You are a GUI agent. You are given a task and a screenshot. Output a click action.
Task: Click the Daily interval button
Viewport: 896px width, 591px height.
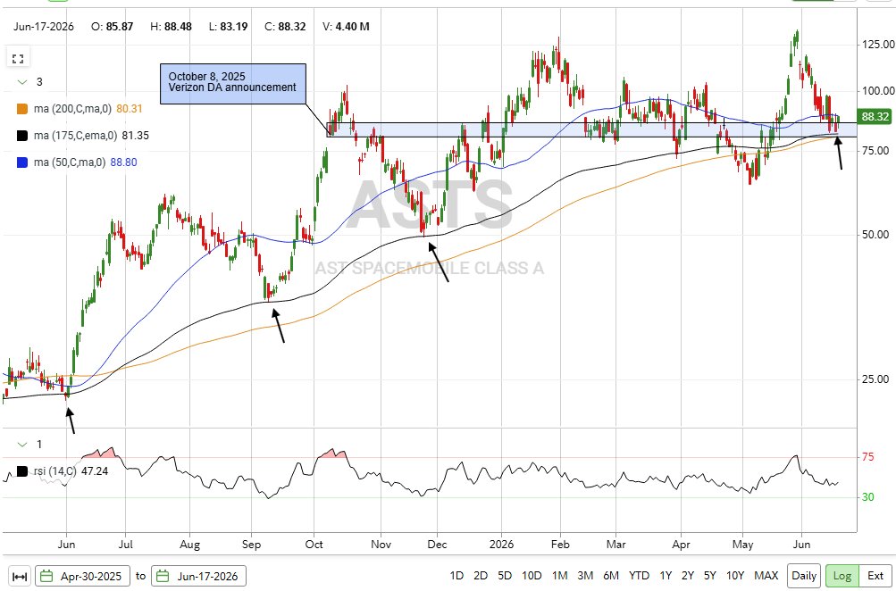(804, 576)
